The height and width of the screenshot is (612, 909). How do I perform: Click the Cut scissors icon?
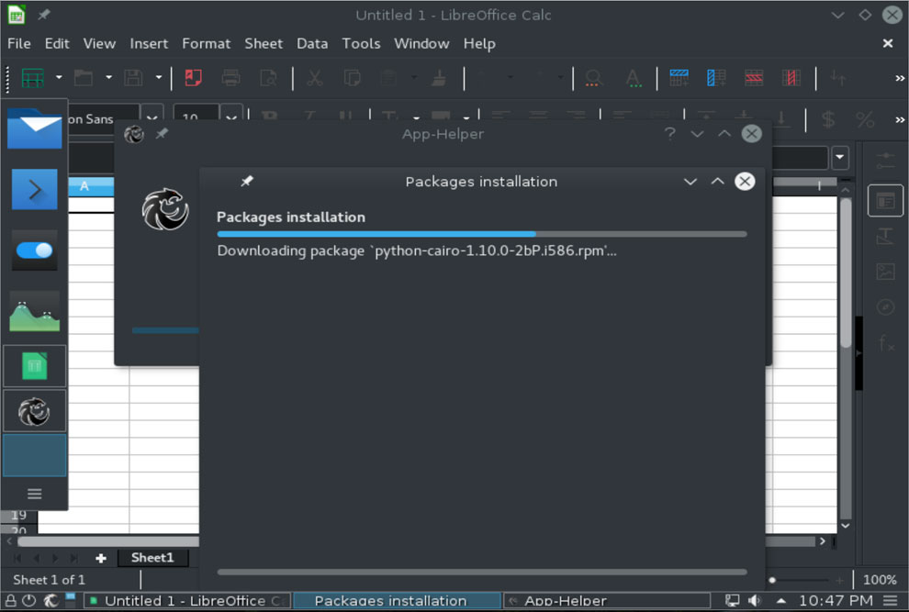click(314, 78)
